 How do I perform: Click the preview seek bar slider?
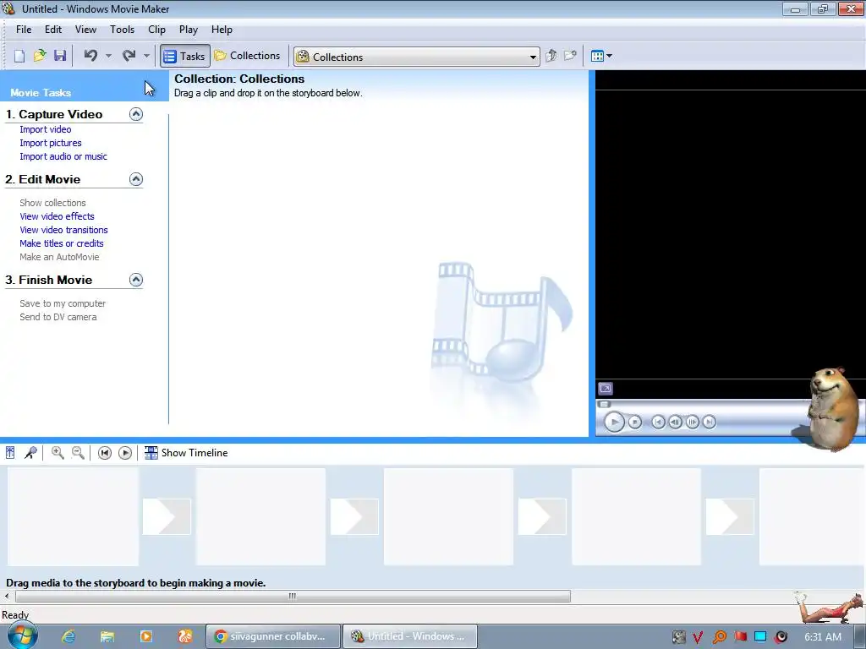click(x=604, y=404)
